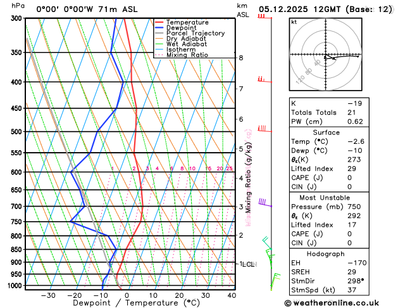Click the 'Totals Totals' row label
Screen dimensions: 398x308
pyautogui.click(x=314, y=113)
